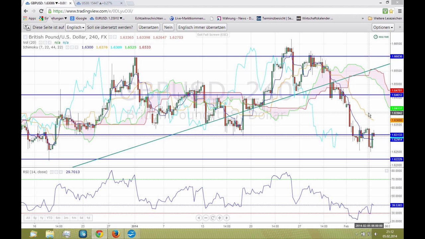425x239 pixels.
Task: Toggle visibility of the RSI indicator
Action: [52, 172]
